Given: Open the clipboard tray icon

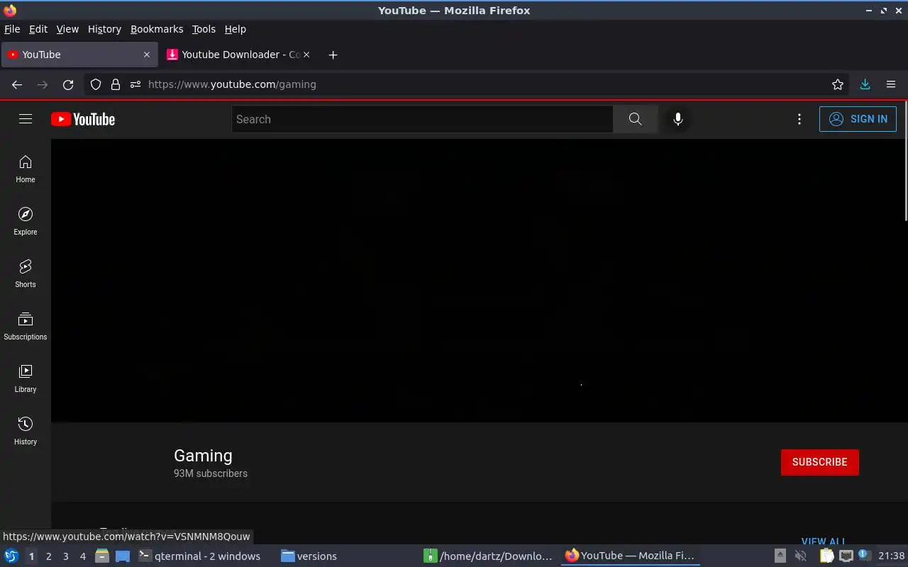Looking at the screenshot, I should coord(826,556).
